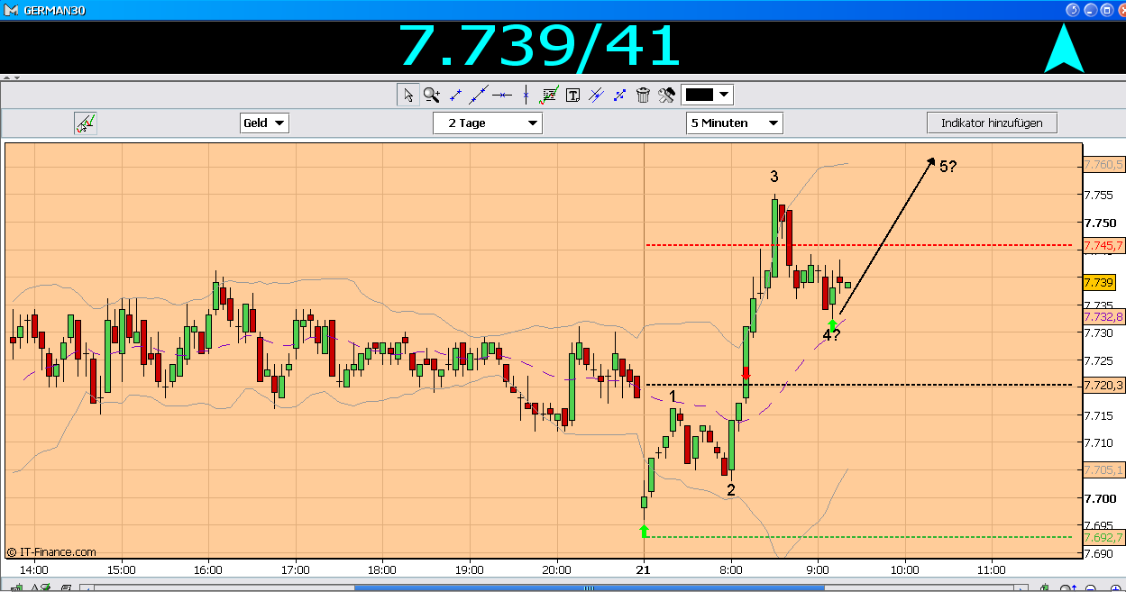Click the green buy arrow marker near 21
The width and height of the screenshot is (1126, 592).
644,531
